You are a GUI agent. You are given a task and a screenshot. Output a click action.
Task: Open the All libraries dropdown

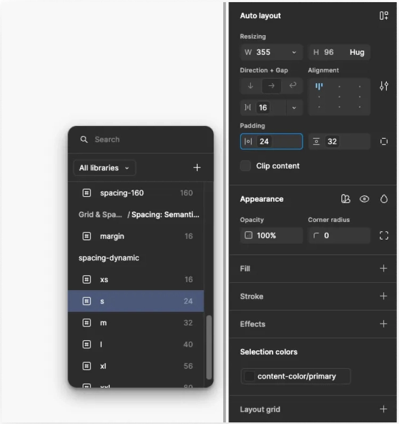point(104,168)
